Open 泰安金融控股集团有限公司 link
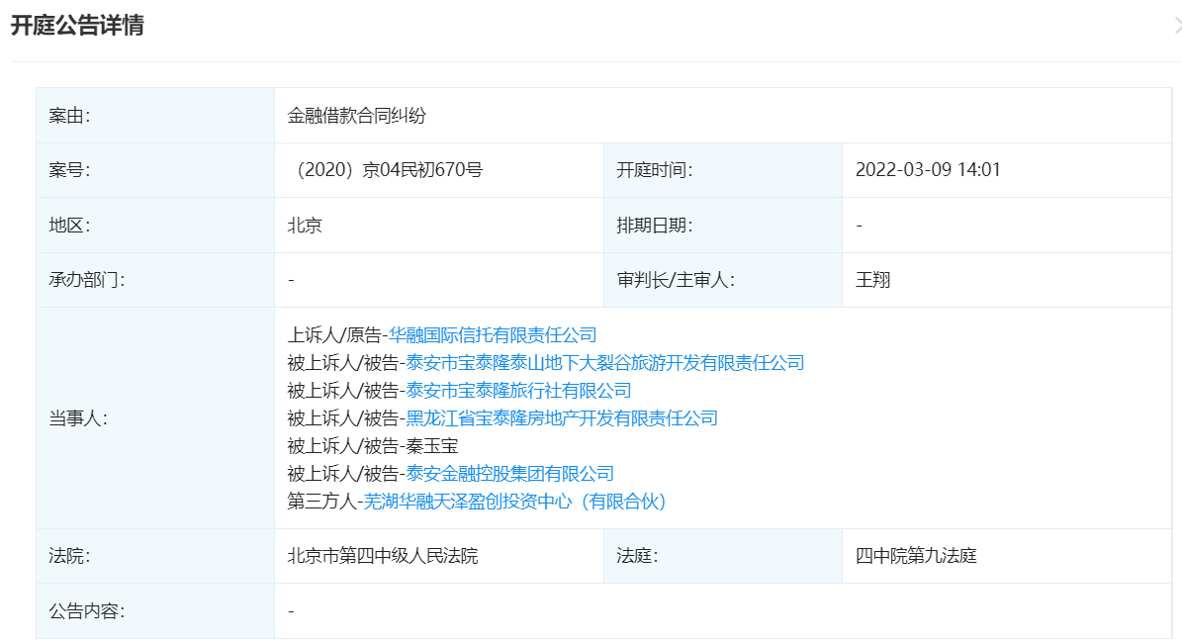This screenshot has width=1182, height=644. pyautogui.click(x=509, y=474)
